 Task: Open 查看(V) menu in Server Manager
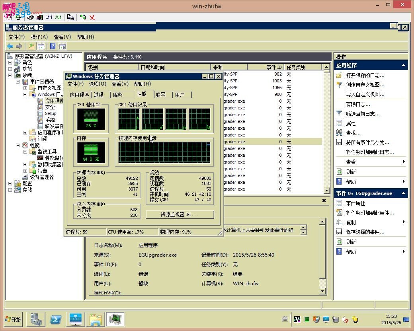point(62,37)
